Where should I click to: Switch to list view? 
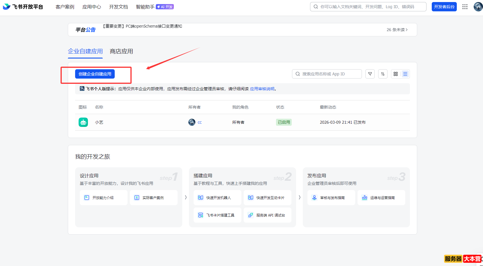click(x=405, y=74)
